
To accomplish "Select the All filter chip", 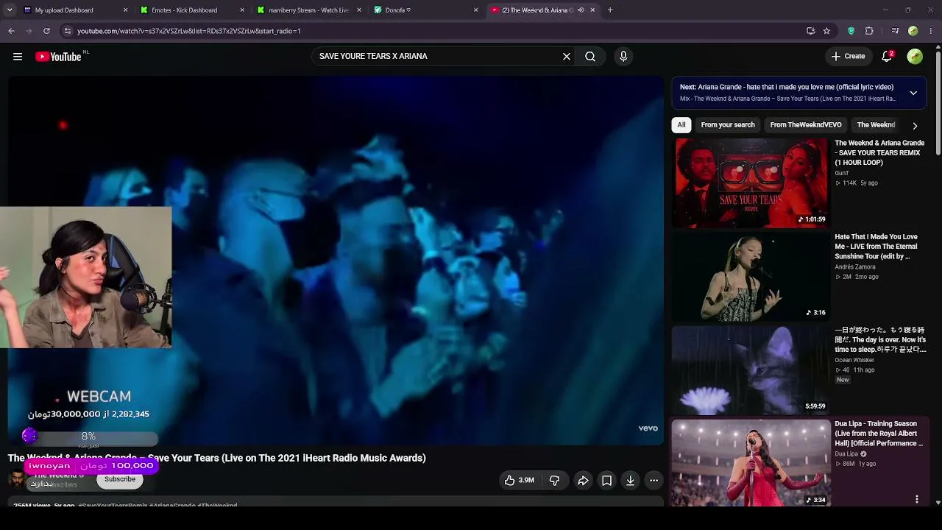I will tap(681, 125).
